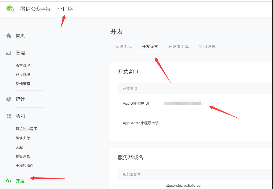Click the 服务器域名 section heading

(x=130, y=158)
